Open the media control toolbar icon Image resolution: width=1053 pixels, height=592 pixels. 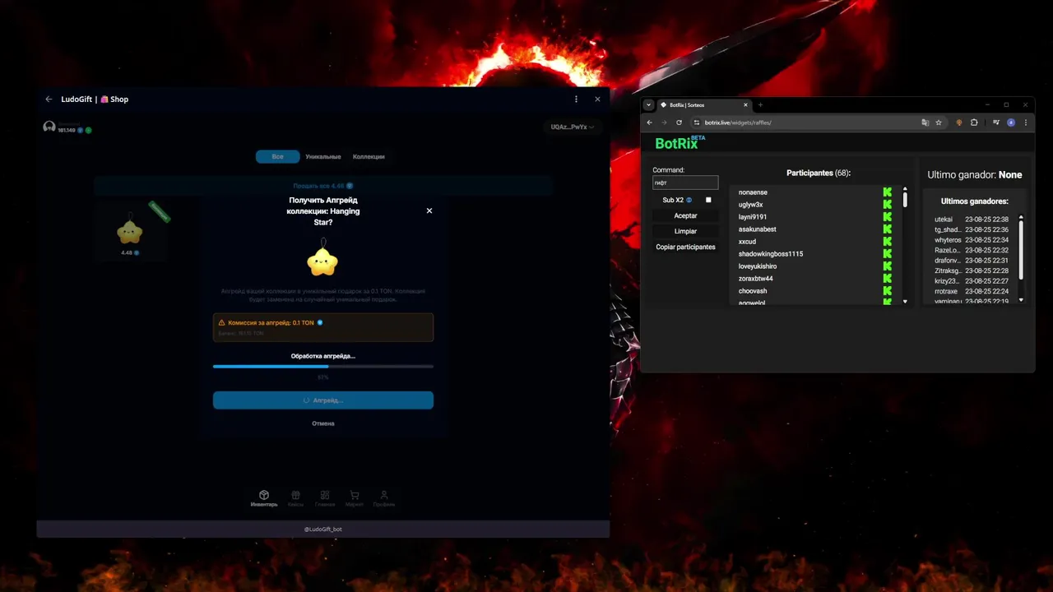coord(996,123)
